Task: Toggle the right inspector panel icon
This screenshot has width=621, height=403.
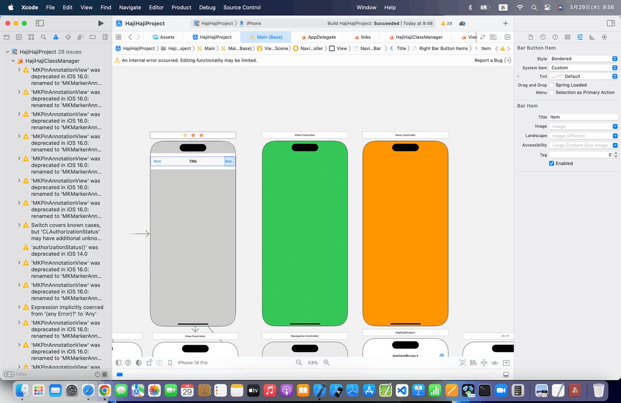Action: click(610, 23)
